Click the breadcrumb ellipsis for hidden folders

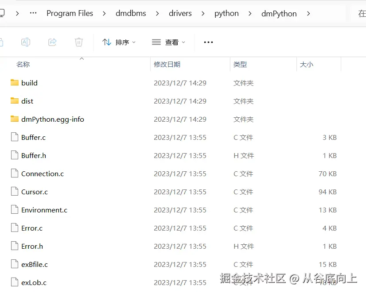click(x=33, y=13)
